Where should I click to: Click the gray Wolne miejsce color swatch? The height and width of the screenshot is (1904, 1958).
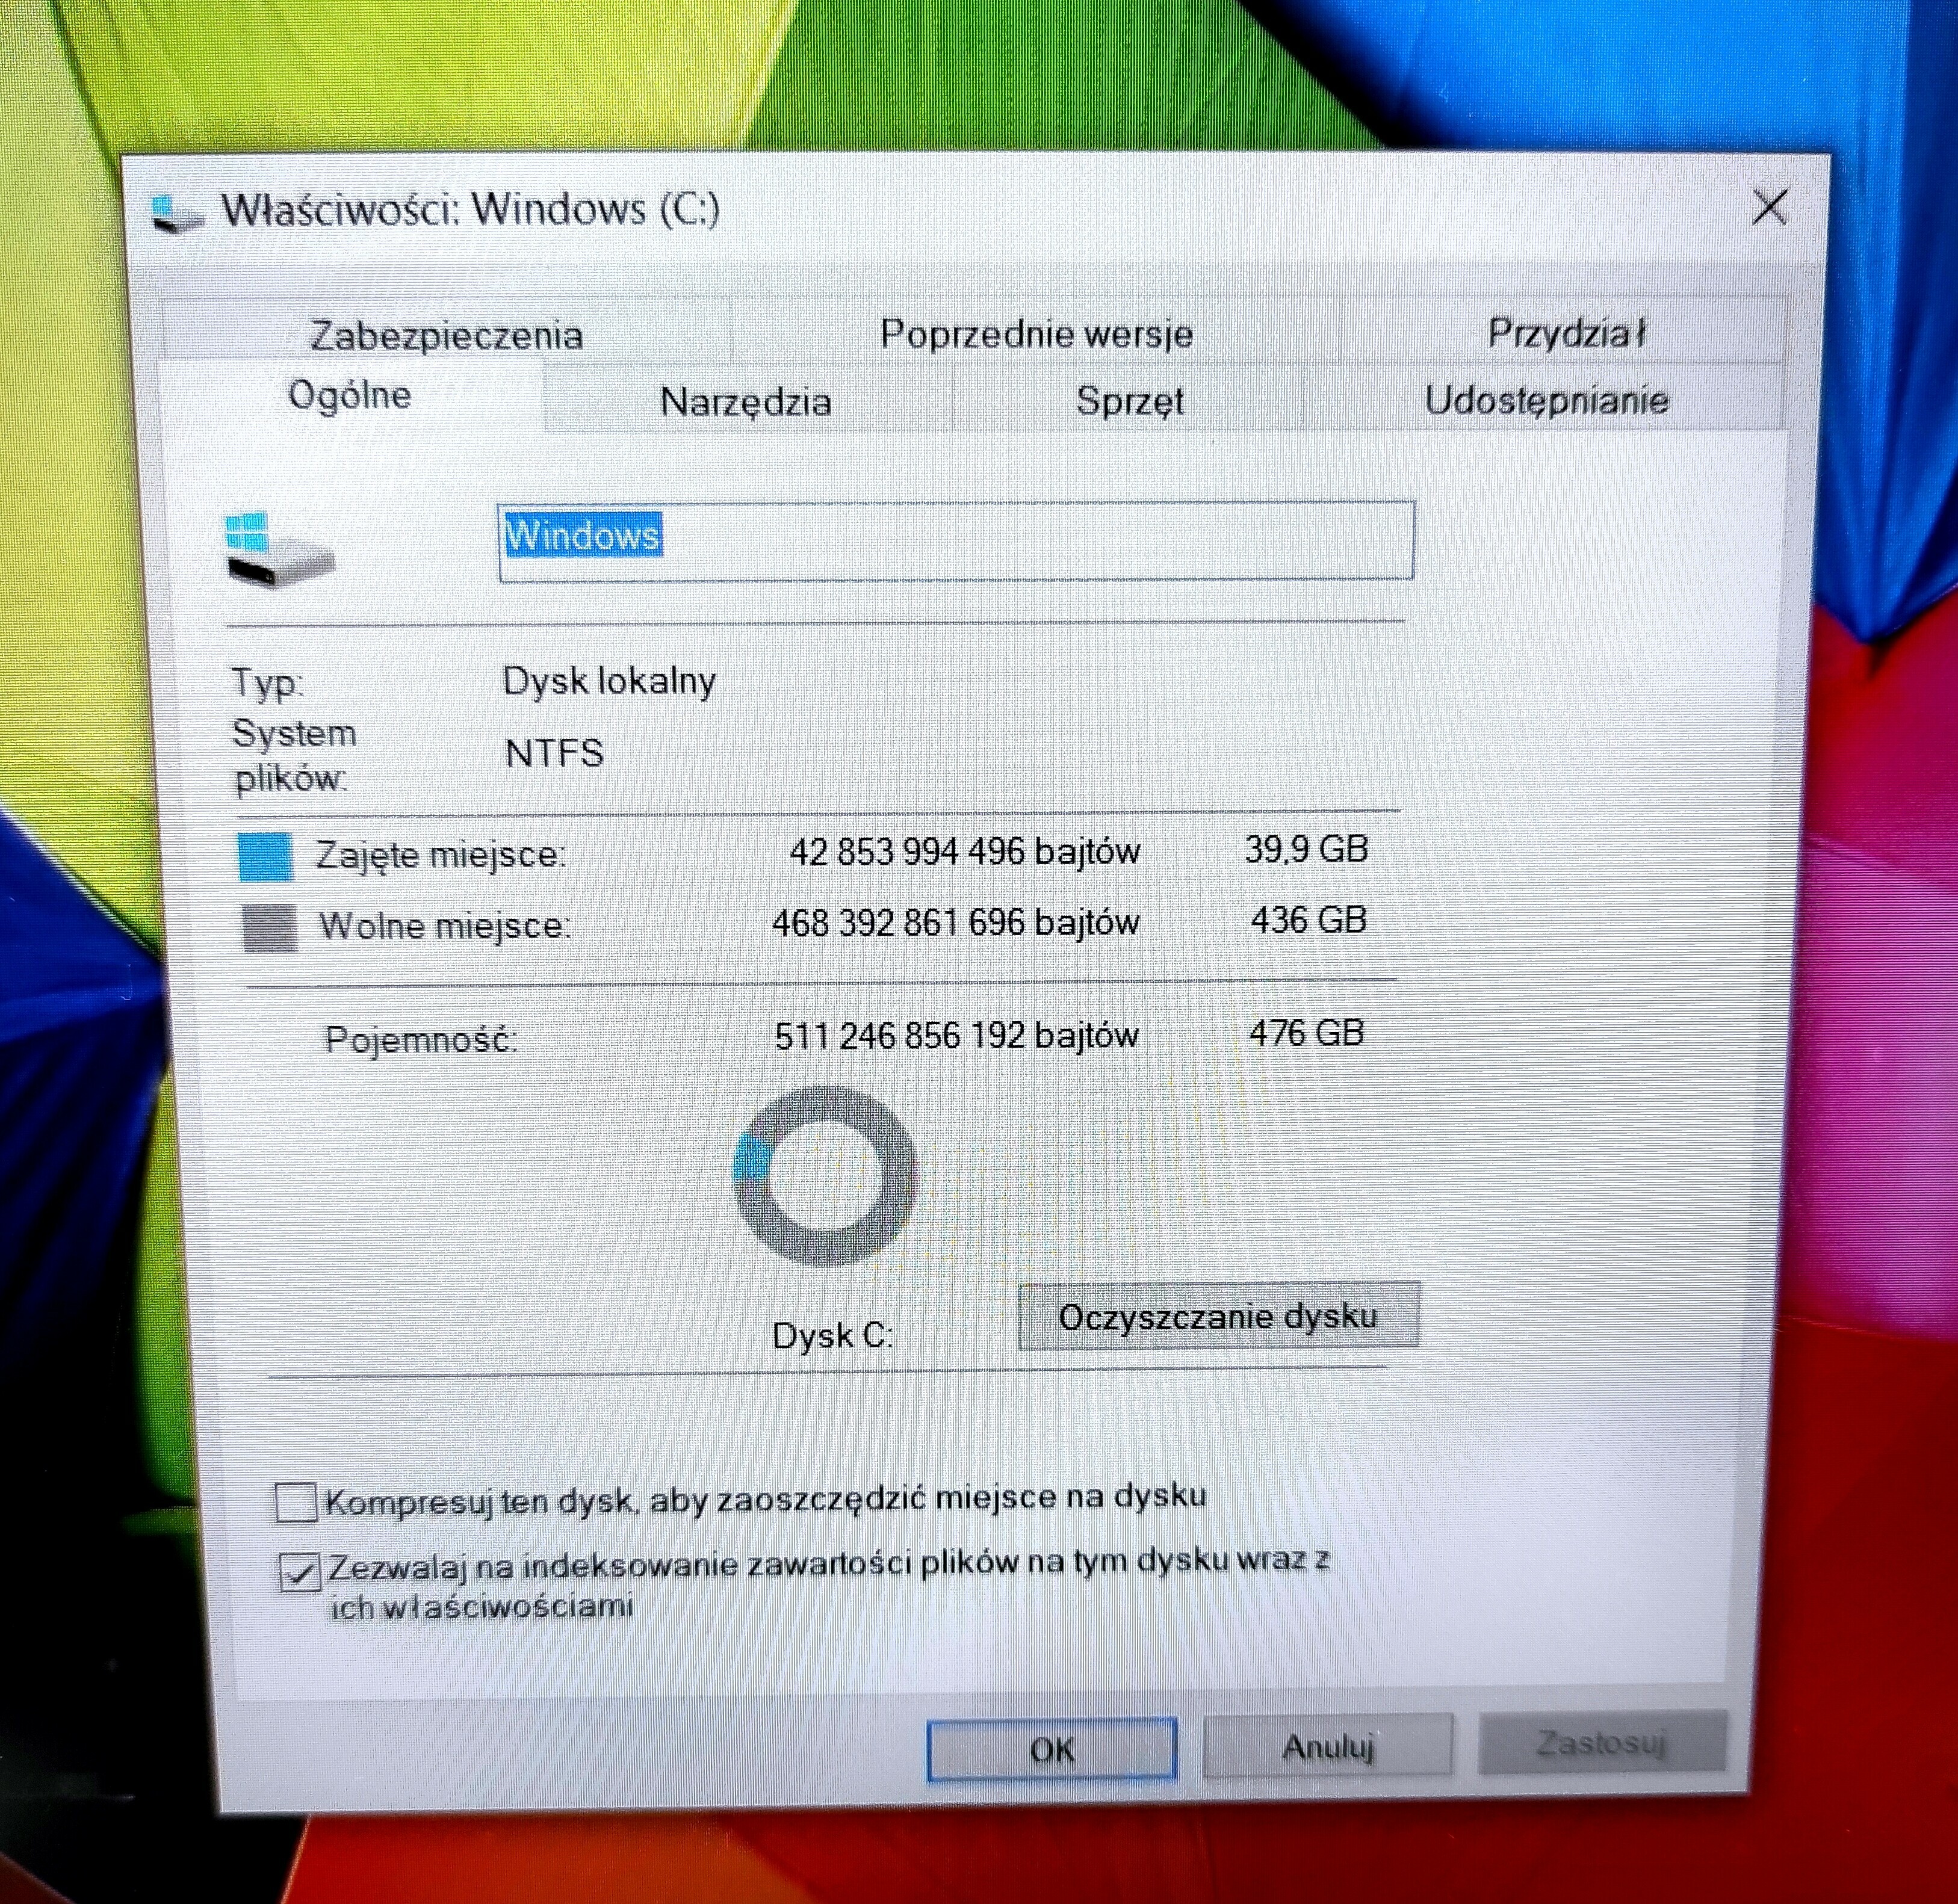(270, 927)
